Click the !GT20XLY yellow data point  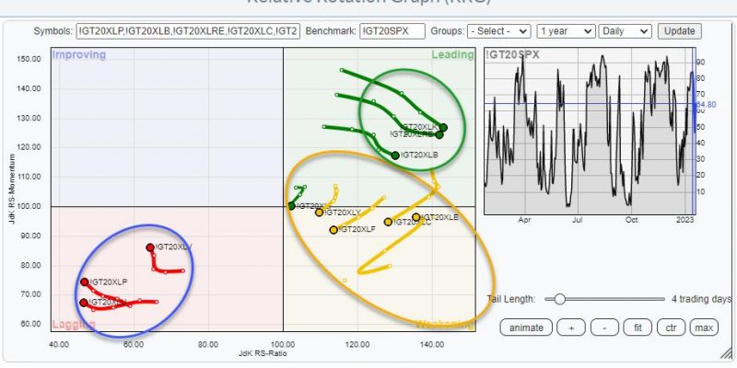coord(319,213)
